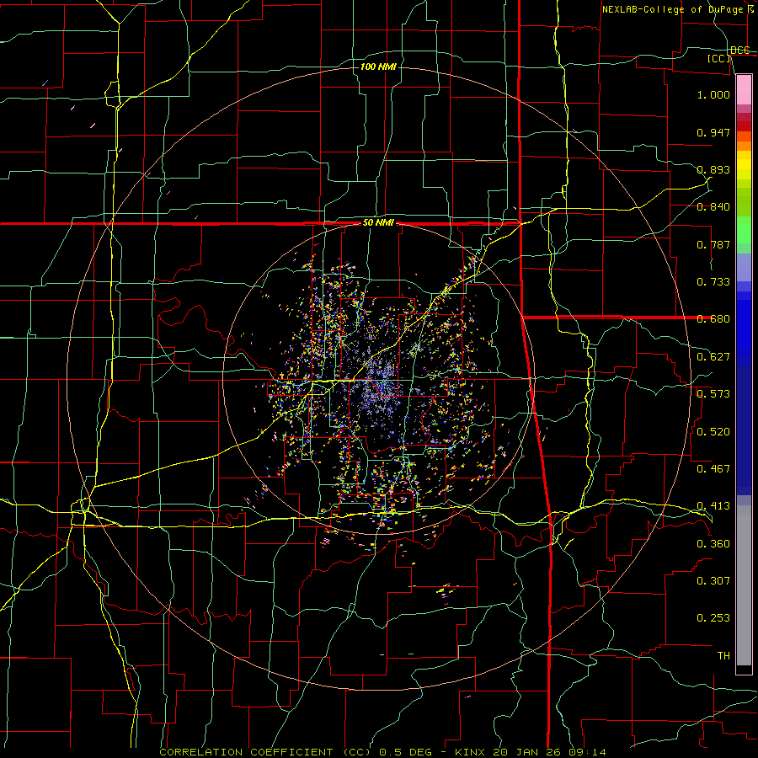Select the 0.307 legend value

pos(713,581)
